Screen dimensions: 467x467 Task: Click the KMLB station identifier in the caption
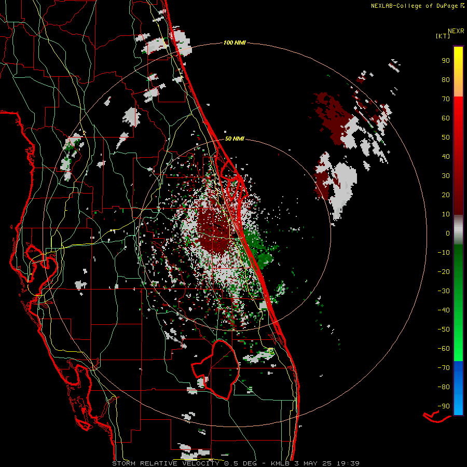click(280, 463)
